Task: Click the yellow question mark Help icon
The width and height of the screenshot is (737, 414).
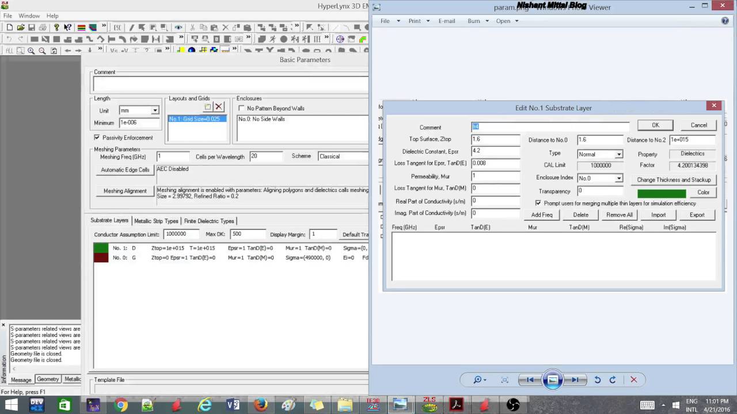Action: pos(56,28)
